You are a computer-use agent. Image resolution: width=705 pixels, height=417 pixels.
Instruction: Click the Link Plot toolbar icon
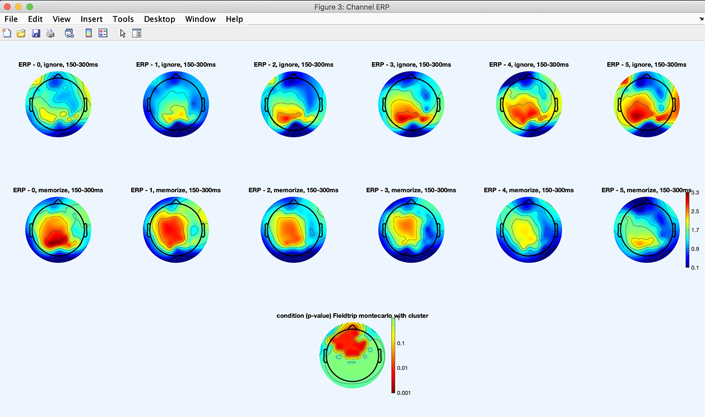pos(69,33)
